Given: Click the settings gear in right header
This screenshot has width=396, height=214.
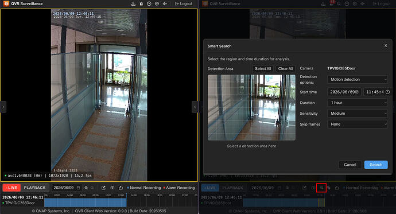Looking at the screenshot, I should pyautogui.click(x=355, y=4).
